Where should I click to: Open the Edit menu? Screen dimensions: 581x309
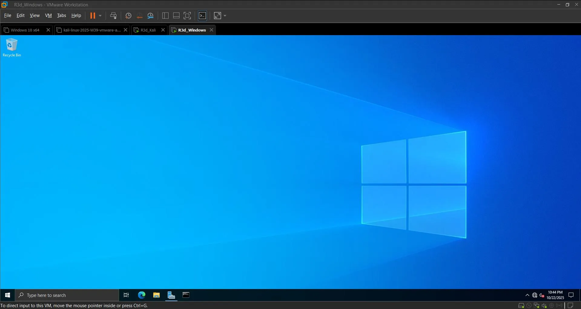click(21, 15)
